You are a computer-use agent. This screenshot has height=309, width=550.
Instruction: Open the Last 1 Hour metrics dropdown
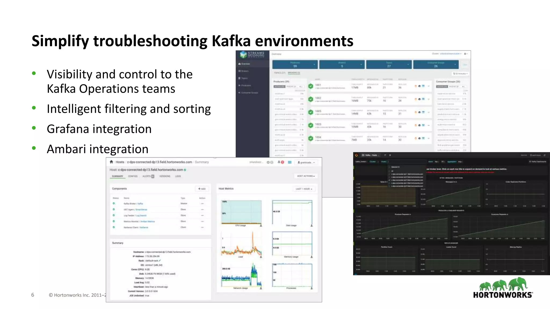[x=304, y=189]
